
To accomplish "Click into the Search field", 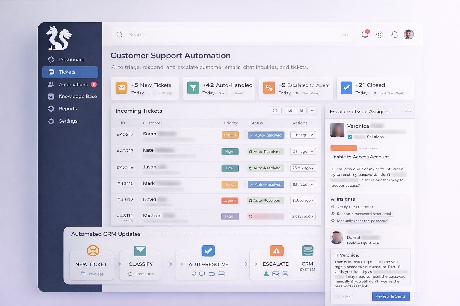I will [x=231, y=35].
